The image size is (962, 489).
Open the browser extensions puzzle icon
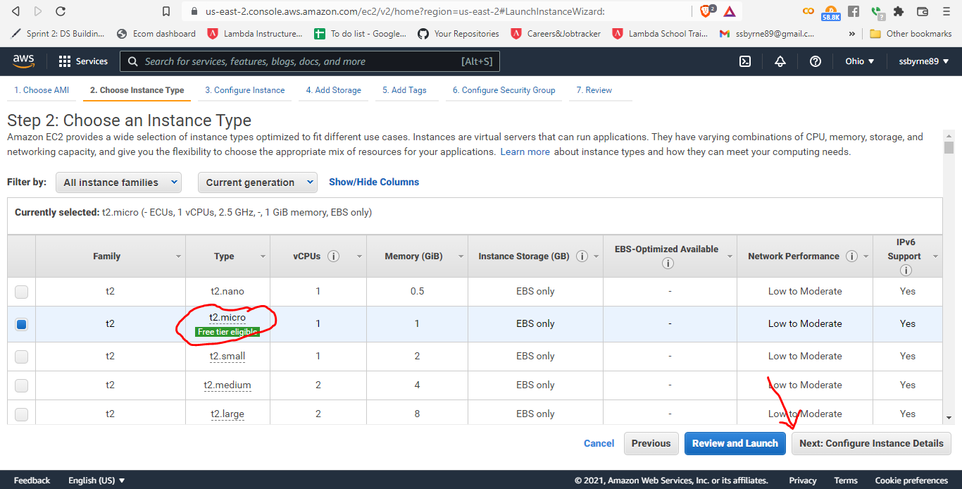898,11
